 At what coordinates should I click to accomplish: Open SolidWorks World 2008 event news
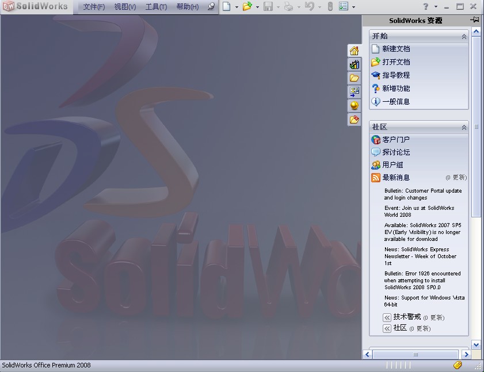point(419,211)
